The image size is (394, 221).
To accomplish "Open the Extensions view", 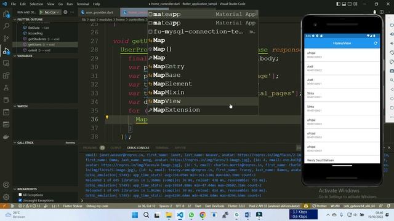I will point(6,76).
